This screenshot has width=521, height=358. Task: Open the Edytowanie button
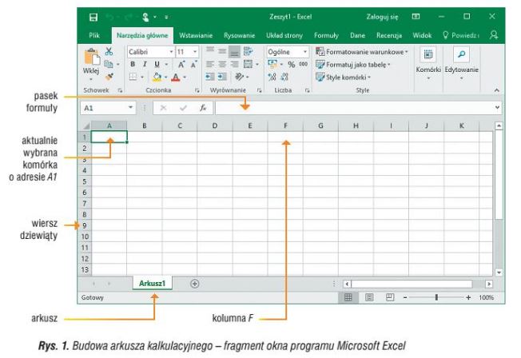461,63
